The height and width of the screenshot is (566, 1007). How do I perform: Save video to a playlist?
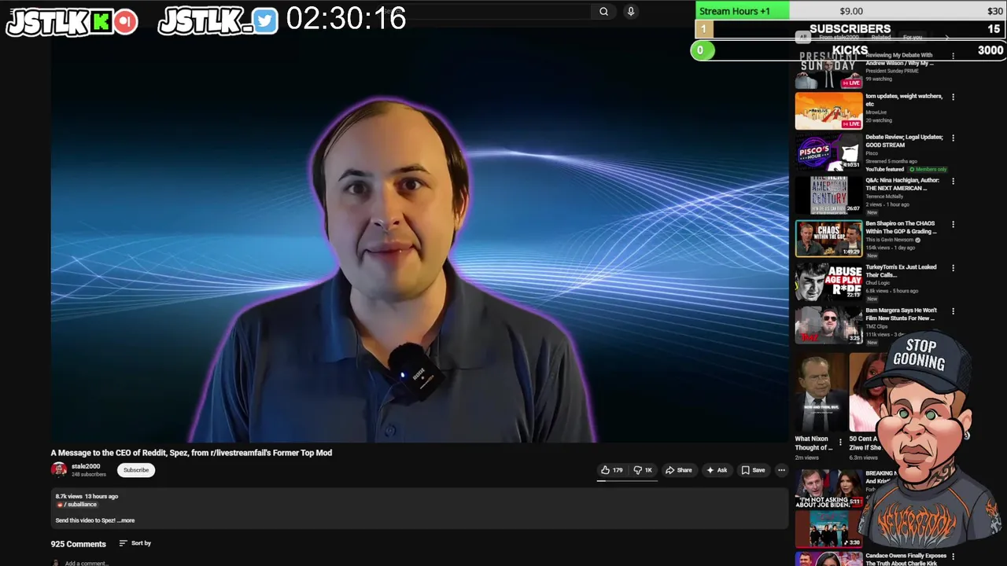tap(753, 470)
